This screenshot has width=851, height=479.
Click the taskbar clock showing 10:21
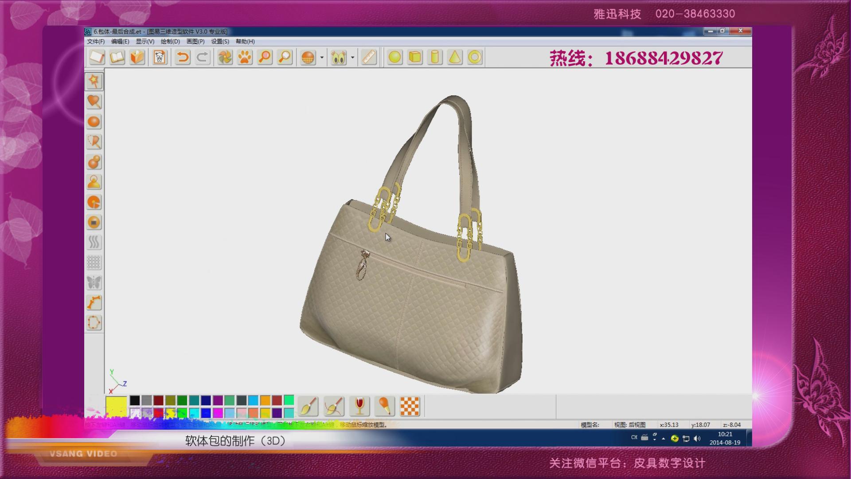point(725,438)
